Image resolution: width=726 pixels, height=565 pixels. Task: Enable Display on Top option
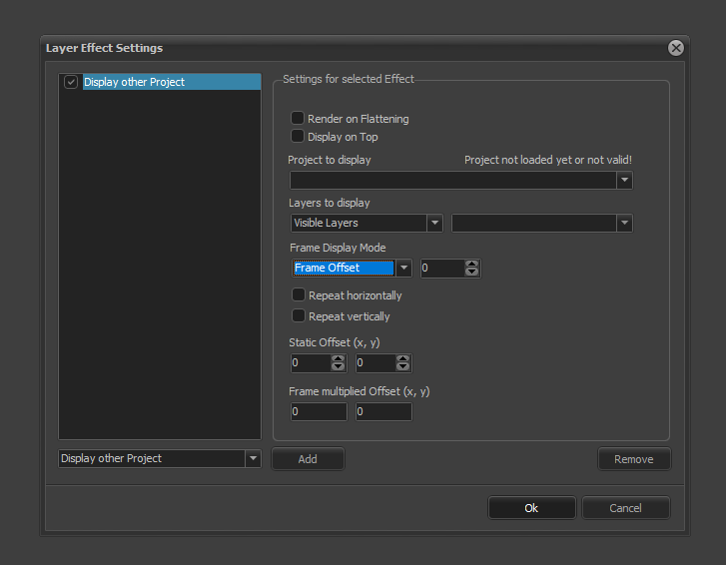[298, 136]
